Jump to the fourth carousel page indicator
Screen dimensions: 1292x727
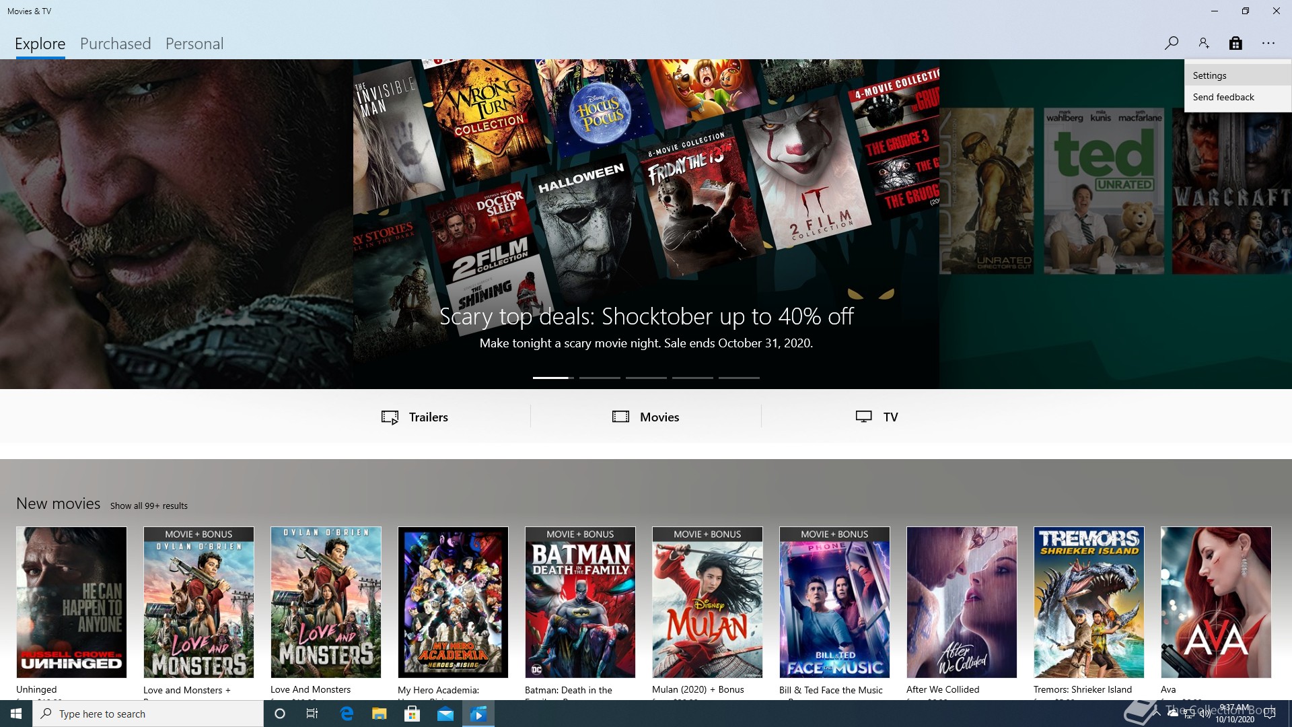click(692, 378)
